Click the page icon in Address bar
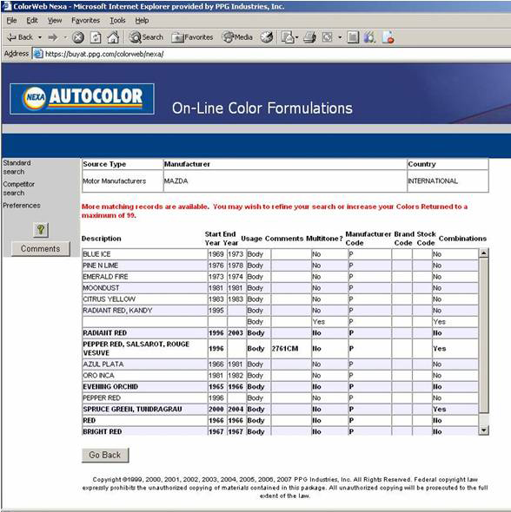 point(38,54)
